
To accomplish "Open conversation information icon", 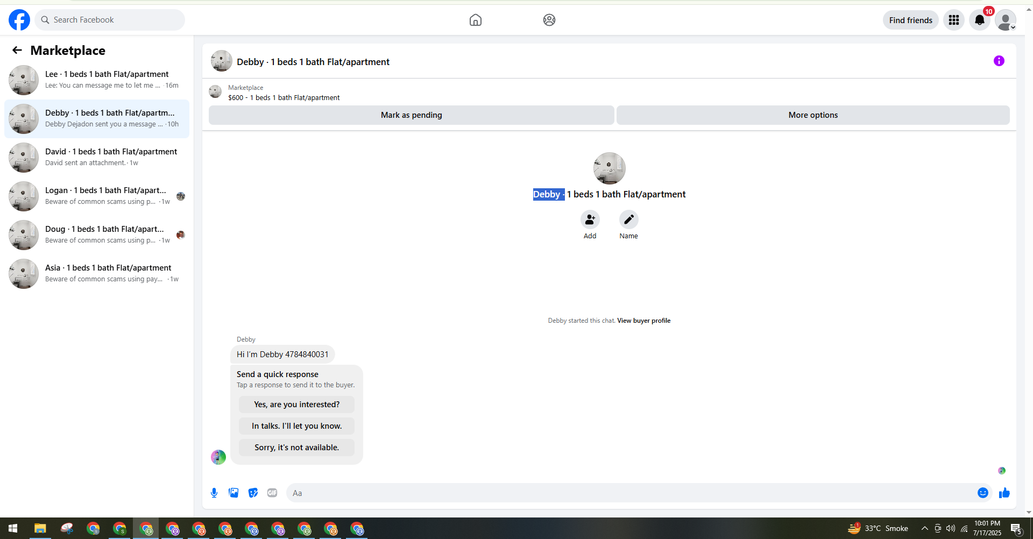I will tap(999, 61).
